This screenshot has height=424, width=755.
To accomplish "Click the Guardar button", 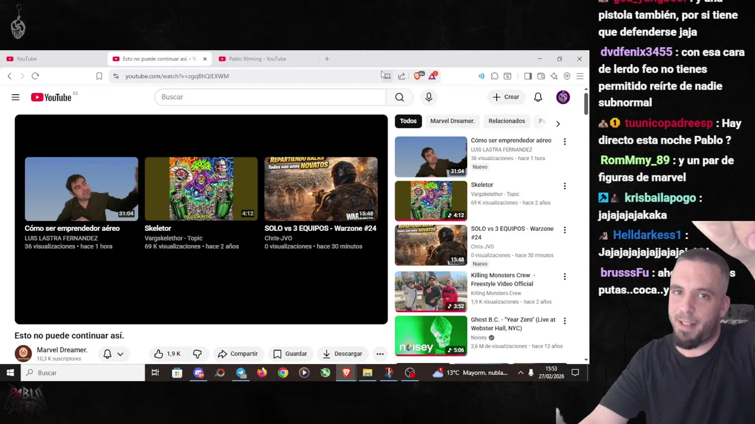I will pos(290,354).
